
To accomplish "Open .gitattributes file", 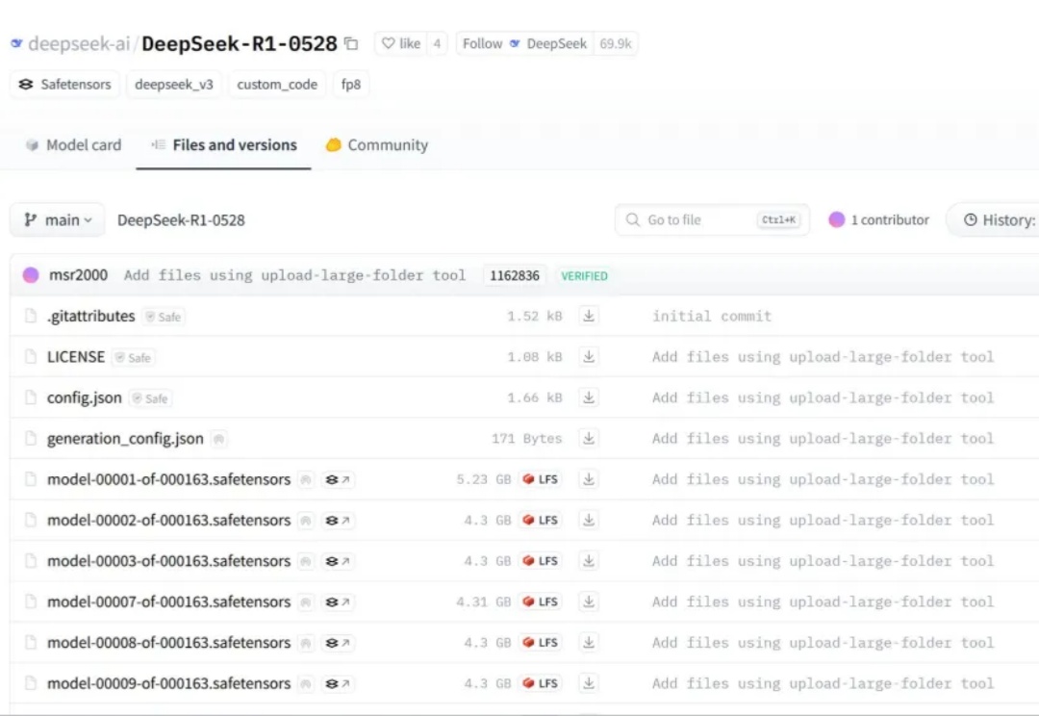I will 90,317.
